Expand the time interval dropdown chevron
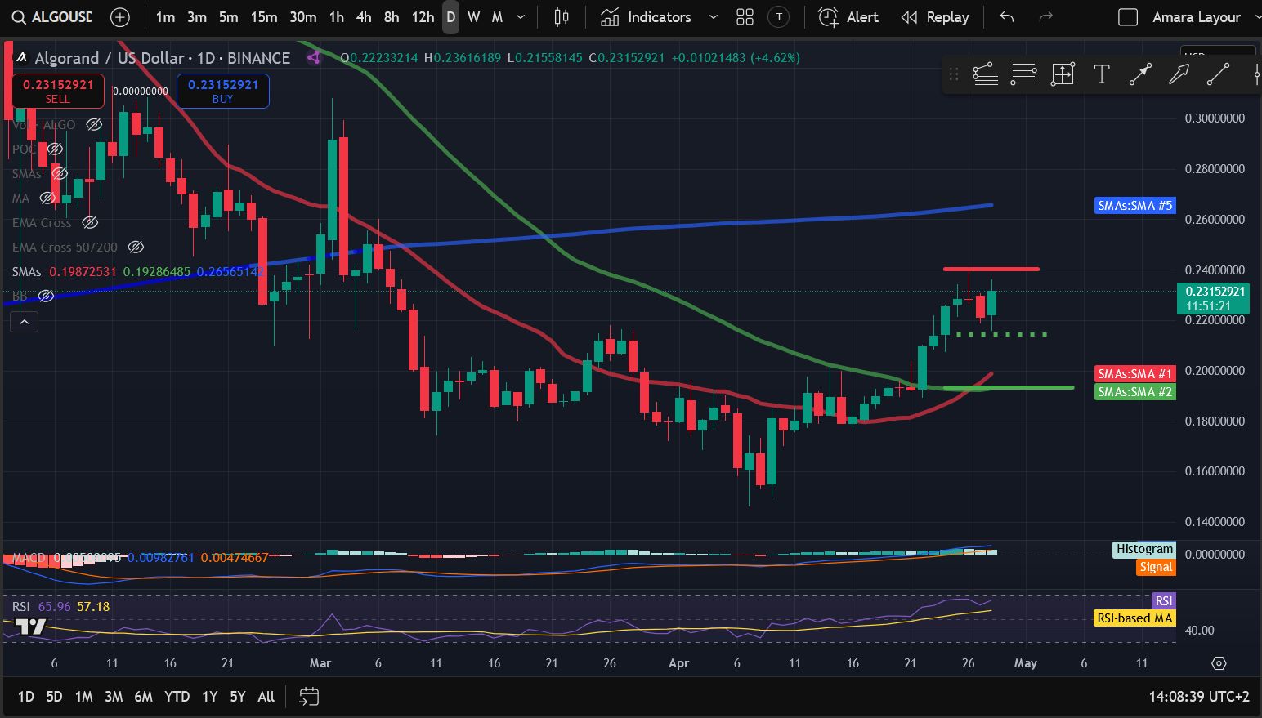Viewport: 1262px width, 718px height. (x=521, y=17)
